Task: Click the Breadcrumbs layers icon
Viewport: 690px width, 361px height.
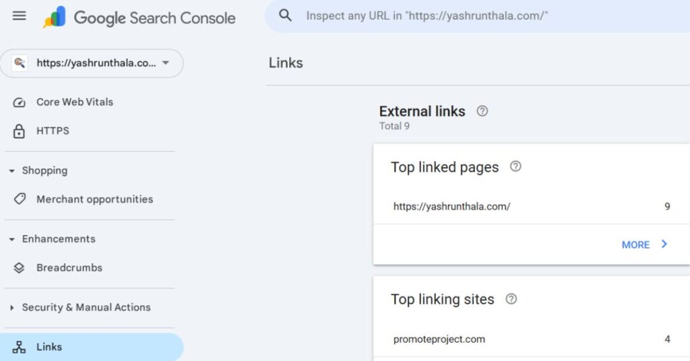Action: (x=20, y=268)
